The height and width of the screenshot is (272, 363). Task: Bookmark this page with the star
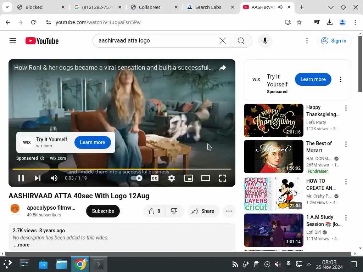point(299,22)
